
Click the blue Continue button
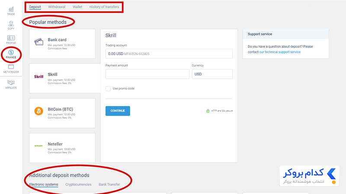pos(118,111)
